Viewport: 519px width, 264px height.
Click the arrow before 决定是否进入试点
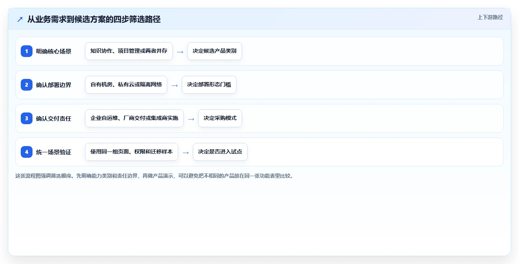click(186, 152)
